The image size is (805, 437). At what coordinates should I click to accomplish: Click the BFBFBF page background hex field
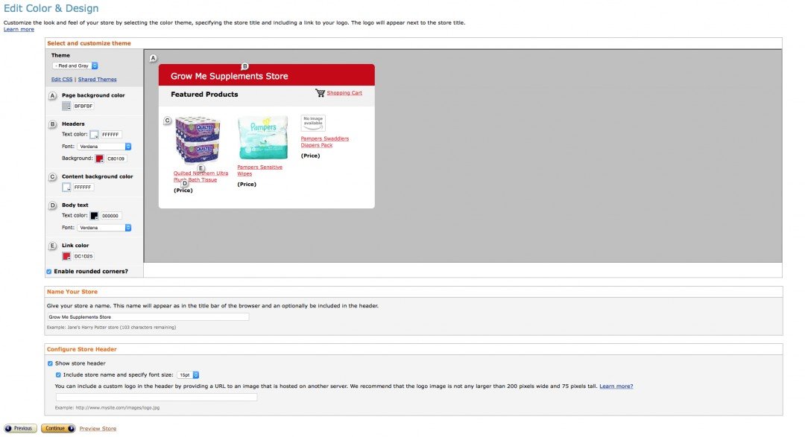pos(83,106)
